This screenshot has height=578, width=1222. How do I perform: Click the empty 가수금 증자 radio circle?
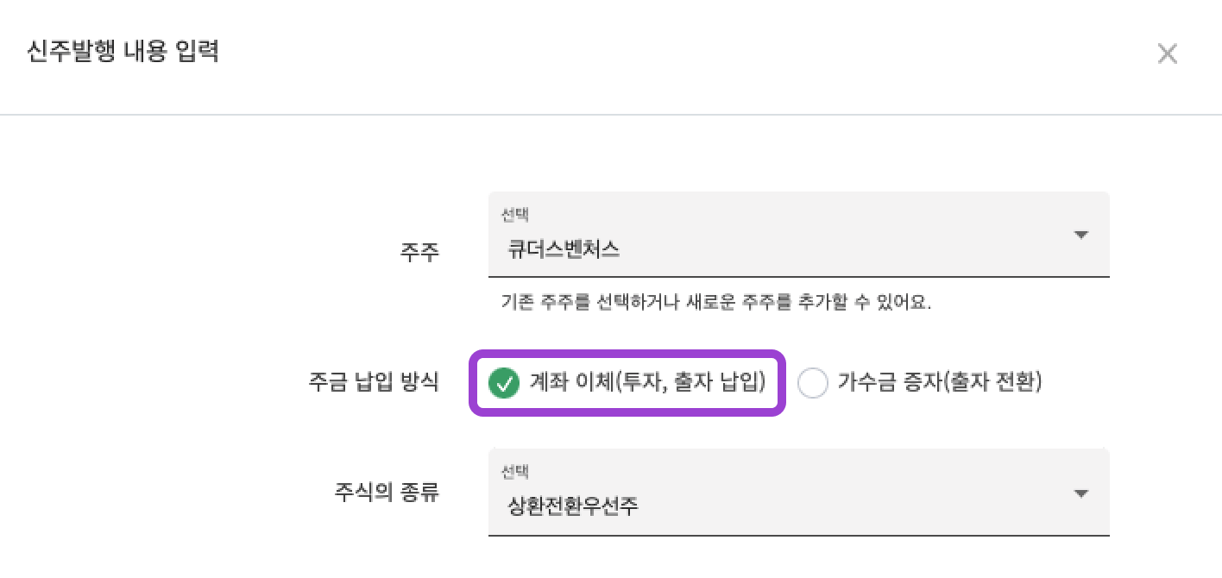813,383
